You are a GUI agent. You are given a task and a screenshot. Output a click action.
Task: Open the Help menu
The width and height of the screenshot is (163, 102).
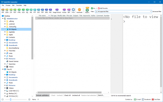pyautogui.click(x=25, y=5)
